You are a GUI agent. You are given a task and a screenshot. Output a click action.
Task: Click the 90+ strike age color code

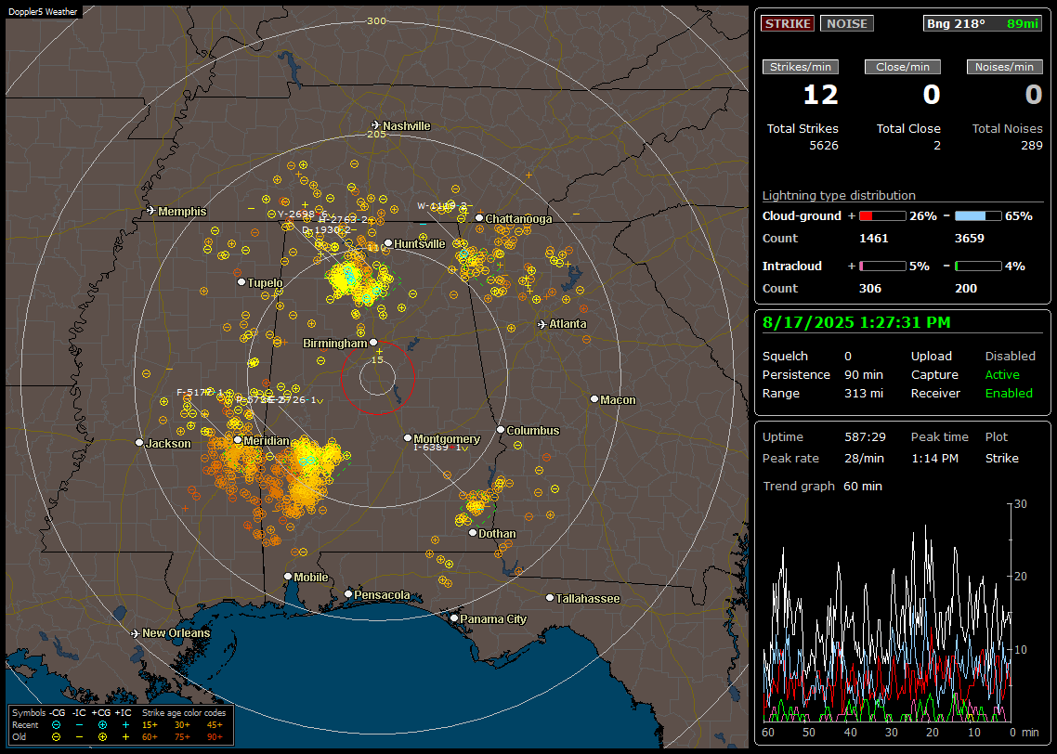pos(215,737)
